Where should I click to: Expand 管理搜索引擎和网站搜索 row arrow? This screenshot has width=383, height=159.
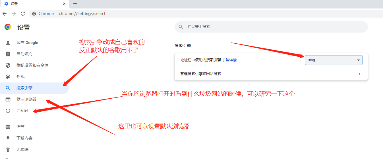[359, 74]
